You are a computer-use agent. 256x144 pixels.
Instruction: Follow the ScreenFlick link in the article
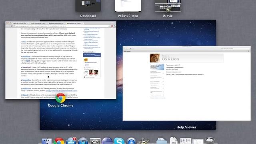(x=27, y=89)
